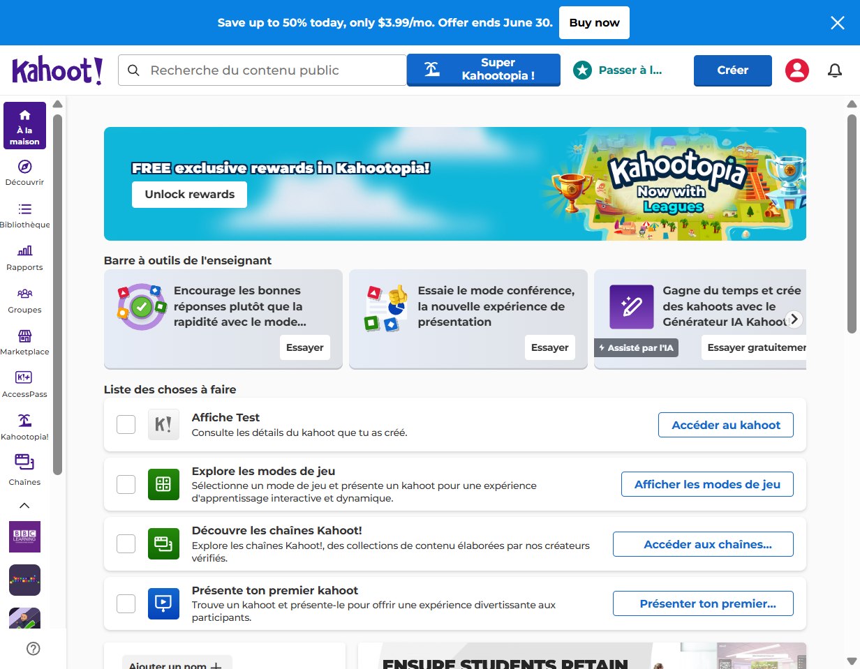
Task: Click the Passer à l... upgrade link
Action: [618, 70]
